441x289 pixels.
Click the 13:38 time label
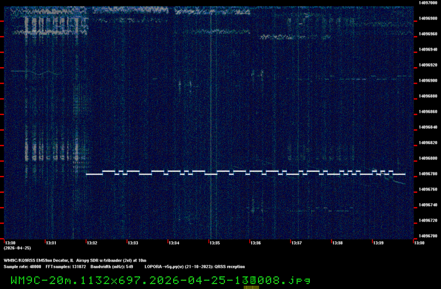click(337, 243)
